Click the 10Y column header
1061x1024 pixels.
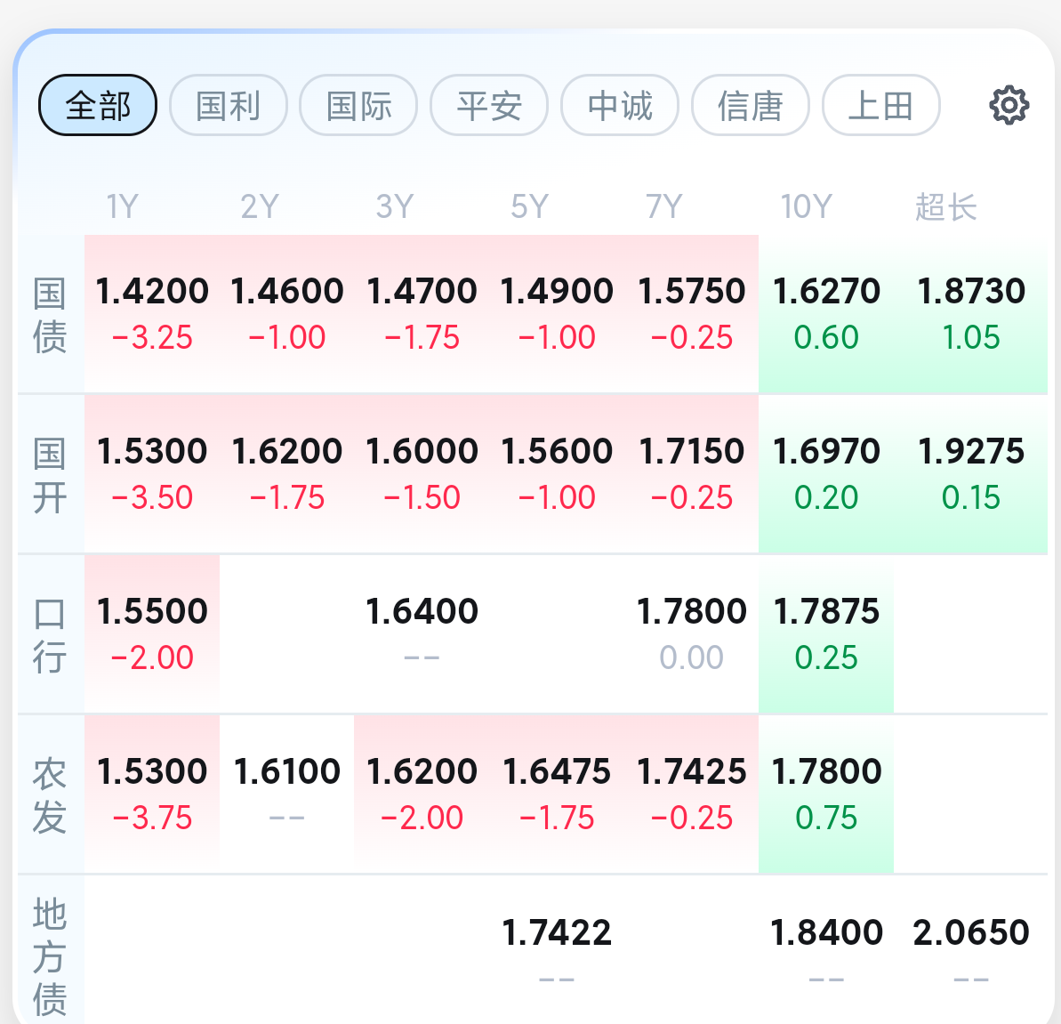(805, 206)
